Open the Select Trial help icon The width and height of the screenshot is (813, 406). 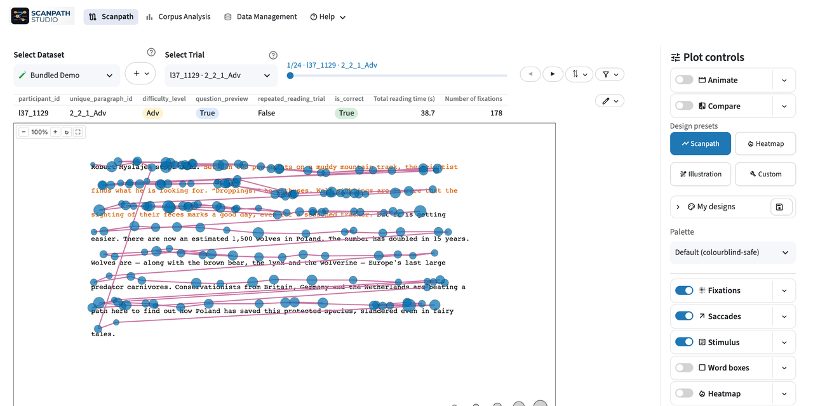(x=273, y=55)
